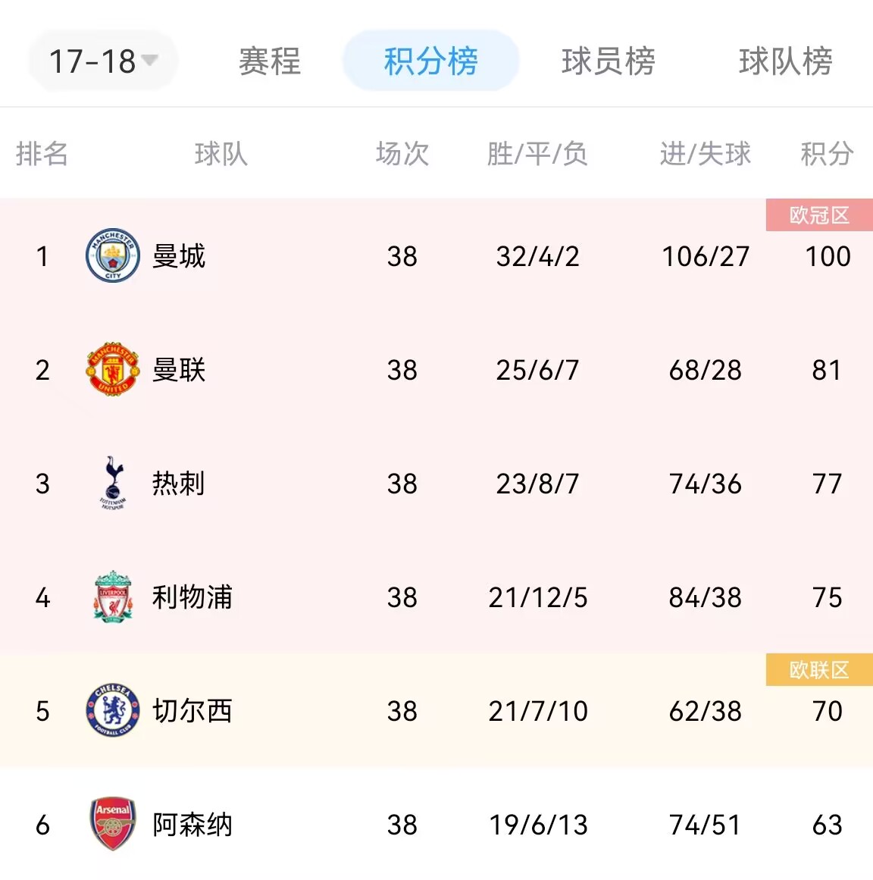Viewport: 873px width, 880px height.
Task: Click the Chelsea crest
Action: tap(113, 710)
